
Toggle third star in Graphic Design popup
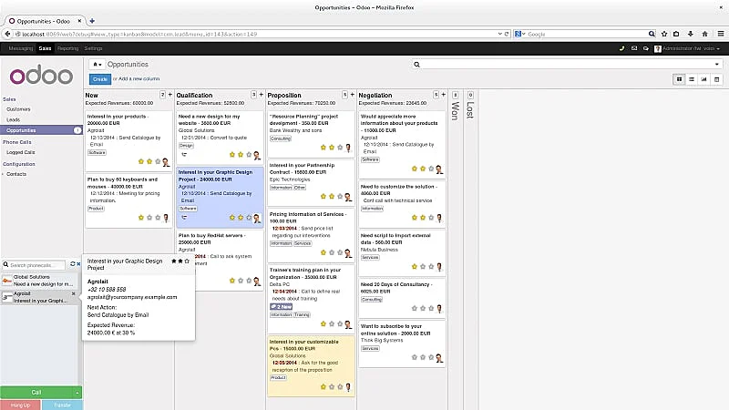[x=187, y=261]
